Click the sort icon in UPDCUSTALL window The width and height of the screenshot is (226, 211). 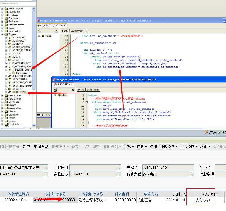56,90
